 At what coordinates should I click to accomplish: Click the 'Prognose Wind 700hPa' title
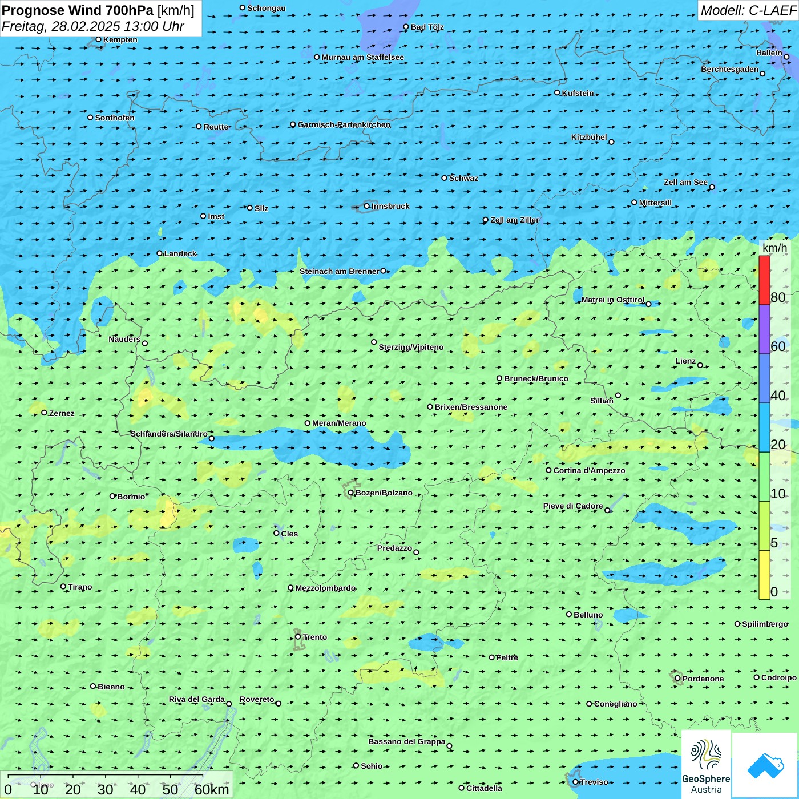coord(78,10)
